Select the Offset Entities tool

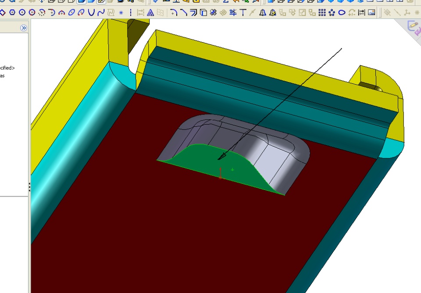(x=193, y=12)
